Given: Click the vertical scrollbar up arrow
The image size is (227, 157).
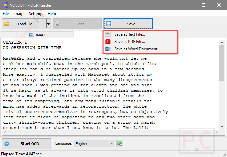Looking at the screenshot, I should pyautogui.click(x=222, y=43).
